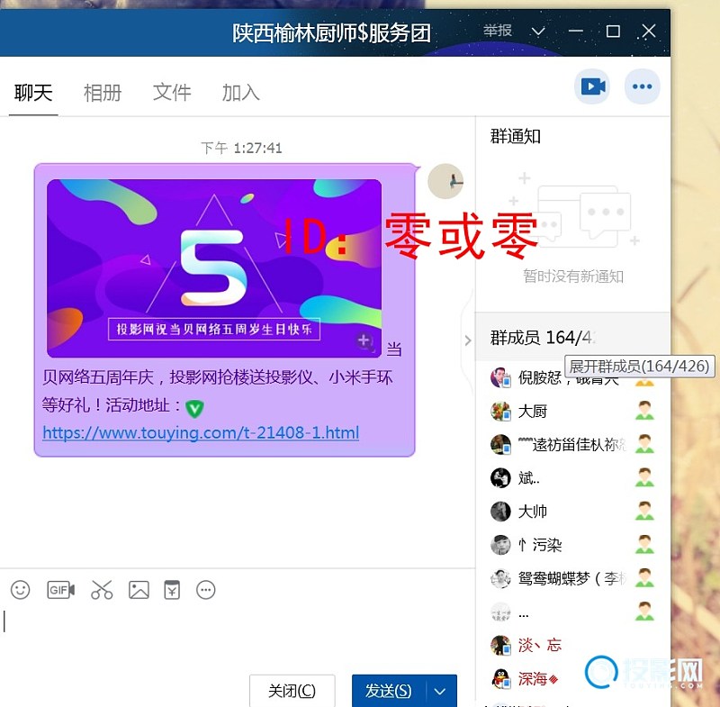The width and height of the screenshot is (720, 707).
Task: Open the emoji picker in chat toolbar
Action: [x=21, y=590]
